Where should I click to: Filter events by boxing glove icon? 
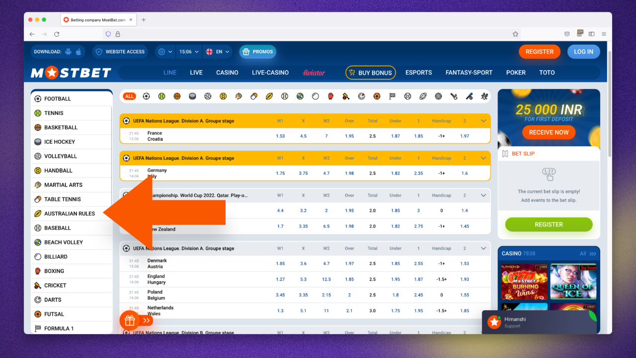tap(331, 96)
